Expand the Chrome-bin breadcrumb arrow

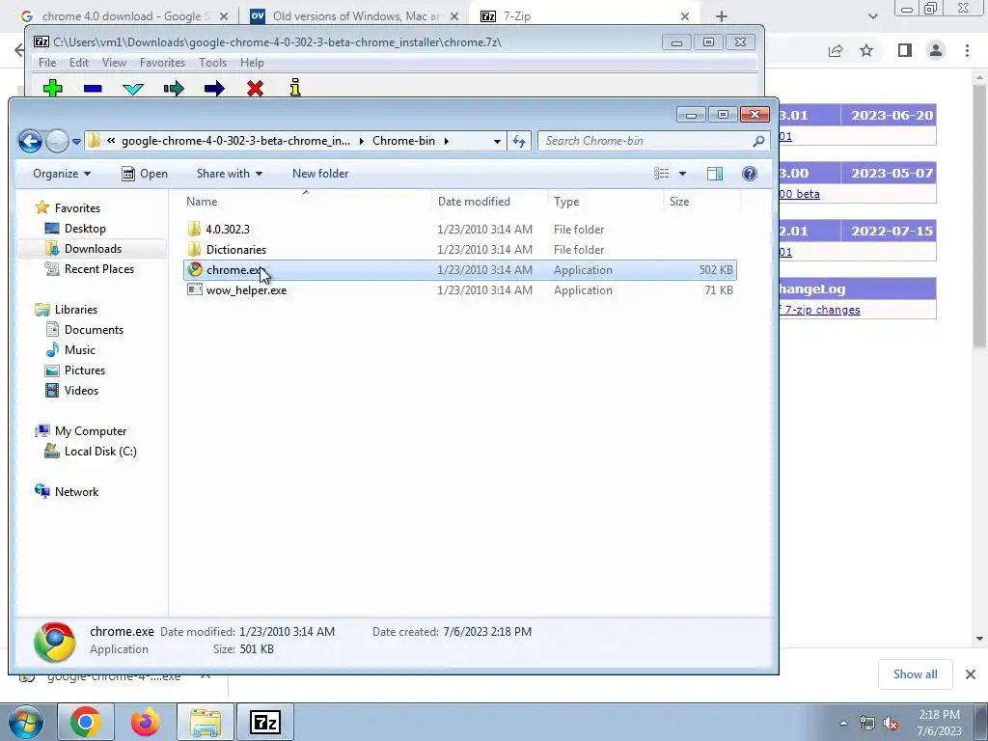(446, 141)
